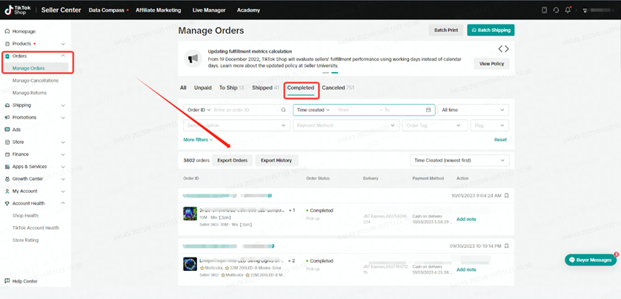This screenshot has height=299, width=621.
Task: Open the mobile app icon in header
Action: tap(544, 10)
